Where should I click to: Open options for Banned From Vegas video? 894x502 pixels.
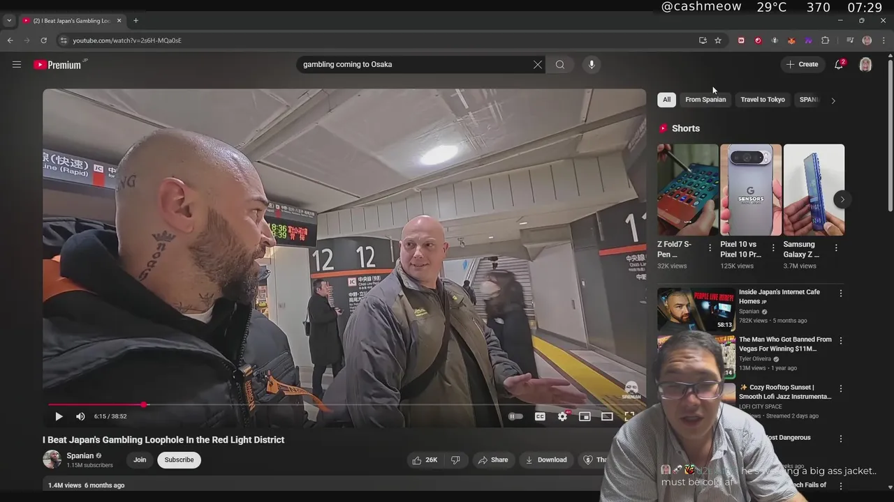click(x=841, y=341)
